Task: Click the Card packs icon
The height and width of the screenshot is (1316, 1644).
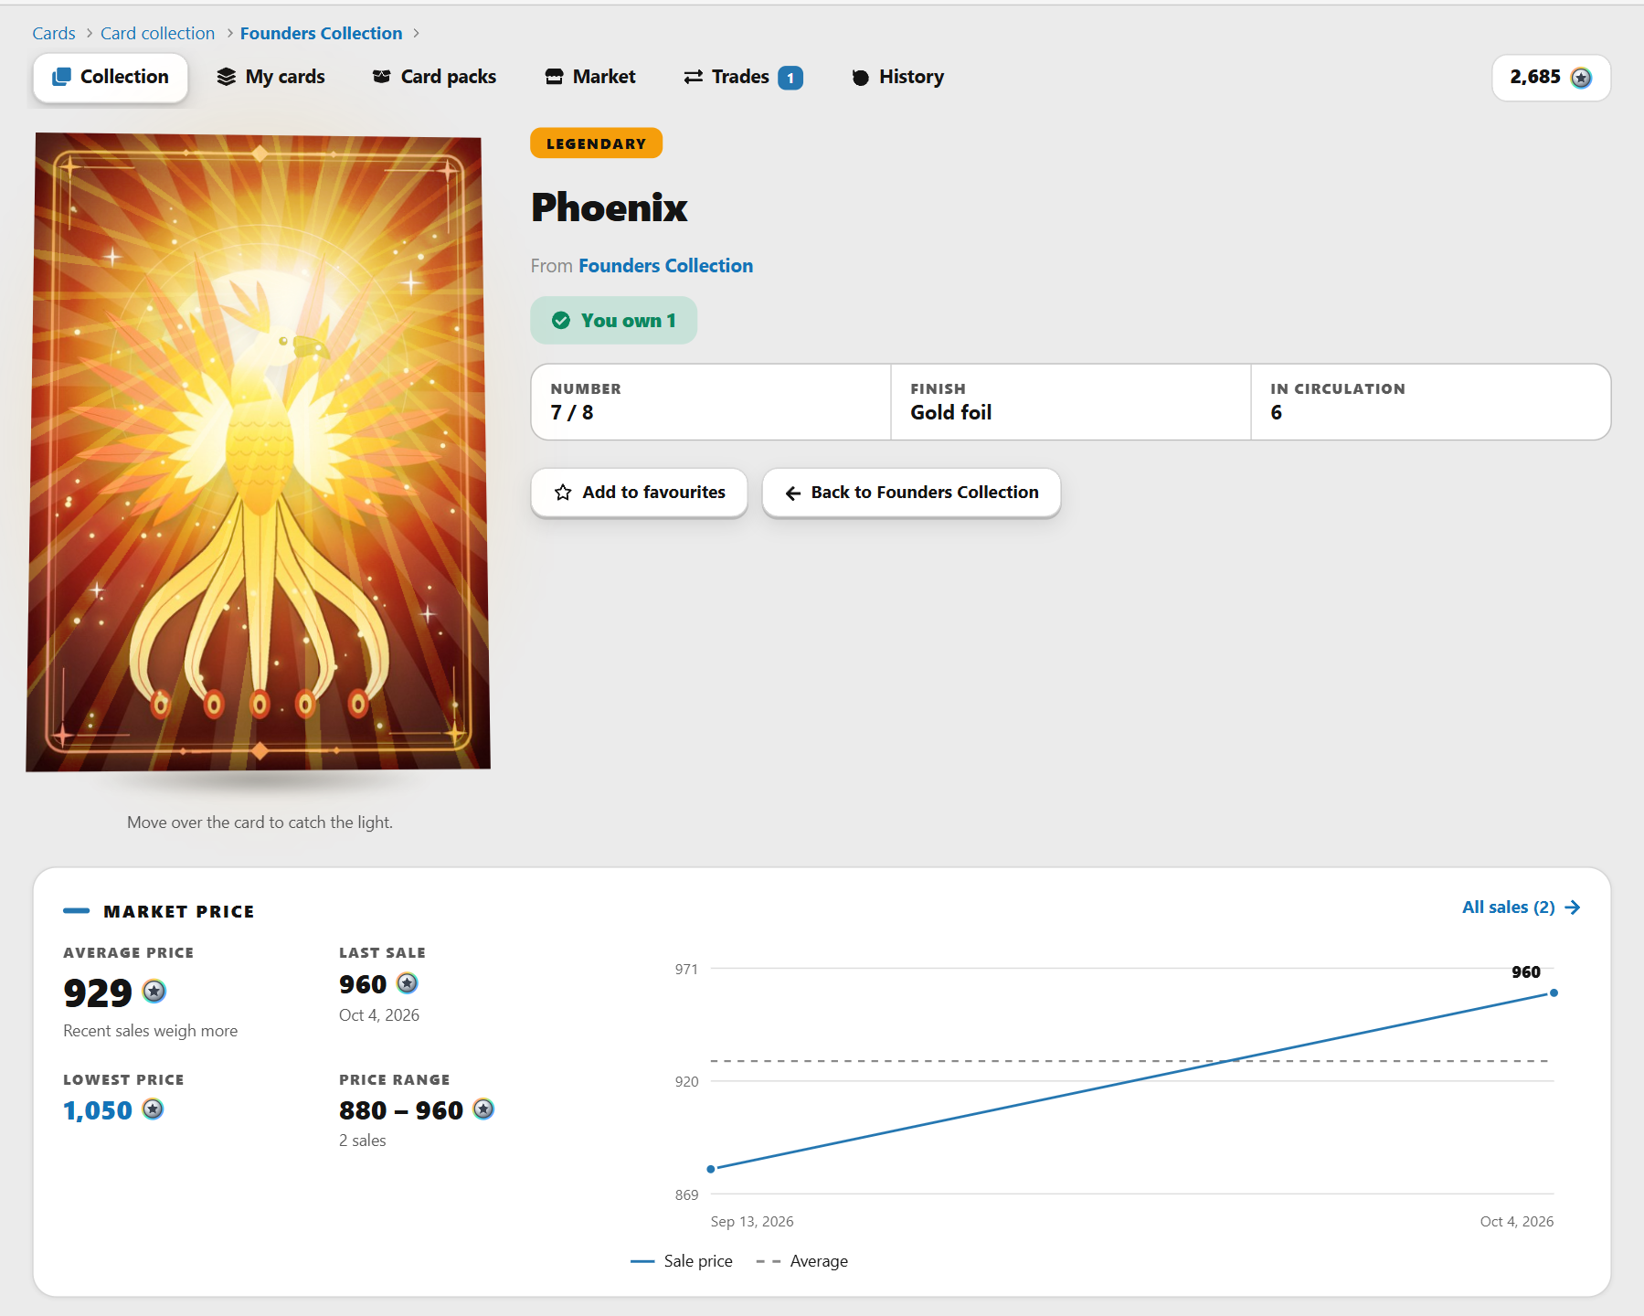Action: [x=382, y=77]
